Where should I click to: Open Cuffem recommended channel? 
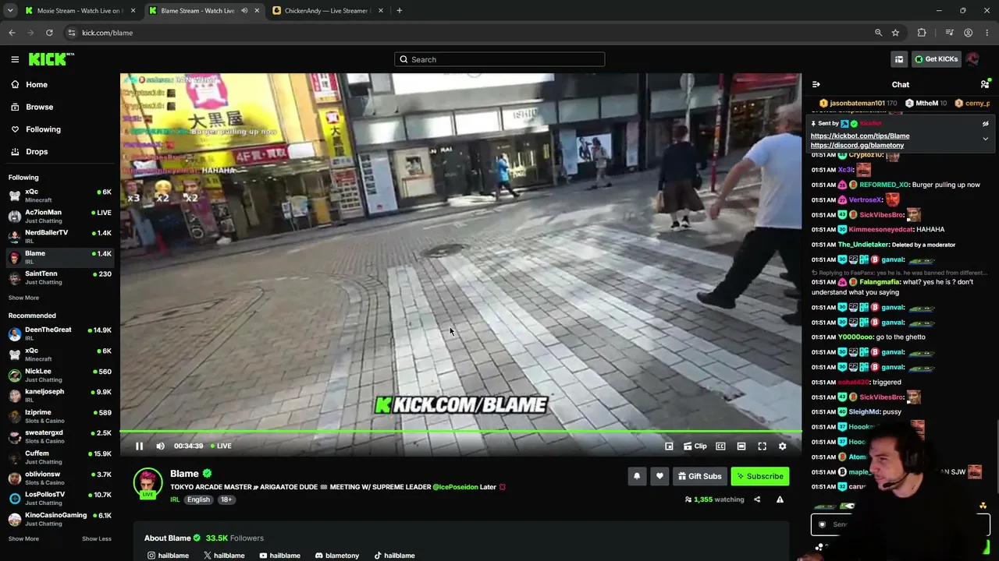60,457
